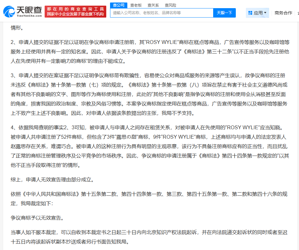
Task: Click the paragraph starting 当事人如不服本裁定
Action: click(x=149, y=237)
